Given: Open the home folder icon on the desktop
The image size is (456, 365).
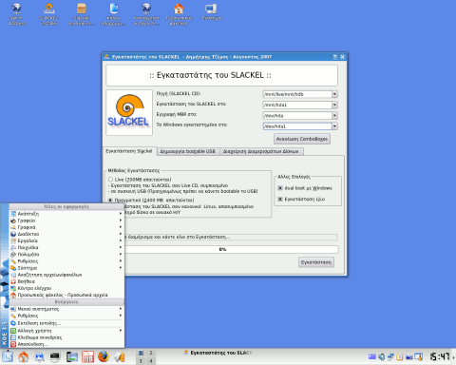Looking at the screenshot, I should pos(179,14).
